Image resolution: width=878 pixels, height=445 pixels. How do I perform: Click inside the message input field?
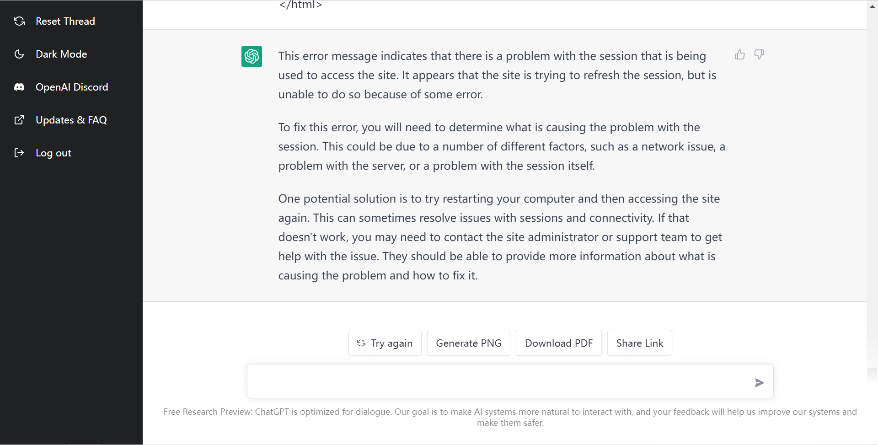pyautogui.click(x=503, y=381)
